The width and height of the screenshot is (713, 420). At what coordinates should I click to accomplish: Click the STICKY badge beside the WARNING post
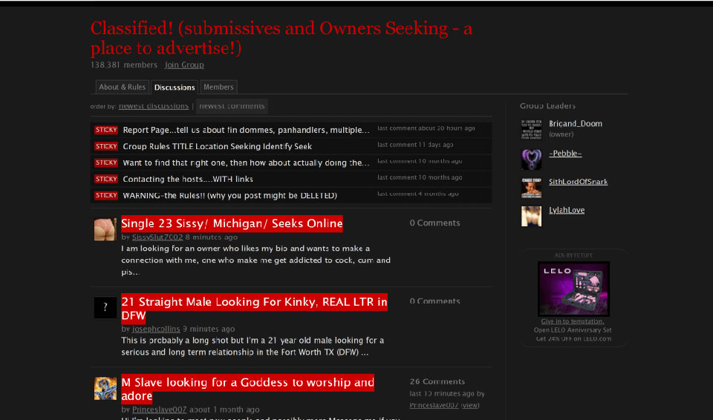click(106, 195)
